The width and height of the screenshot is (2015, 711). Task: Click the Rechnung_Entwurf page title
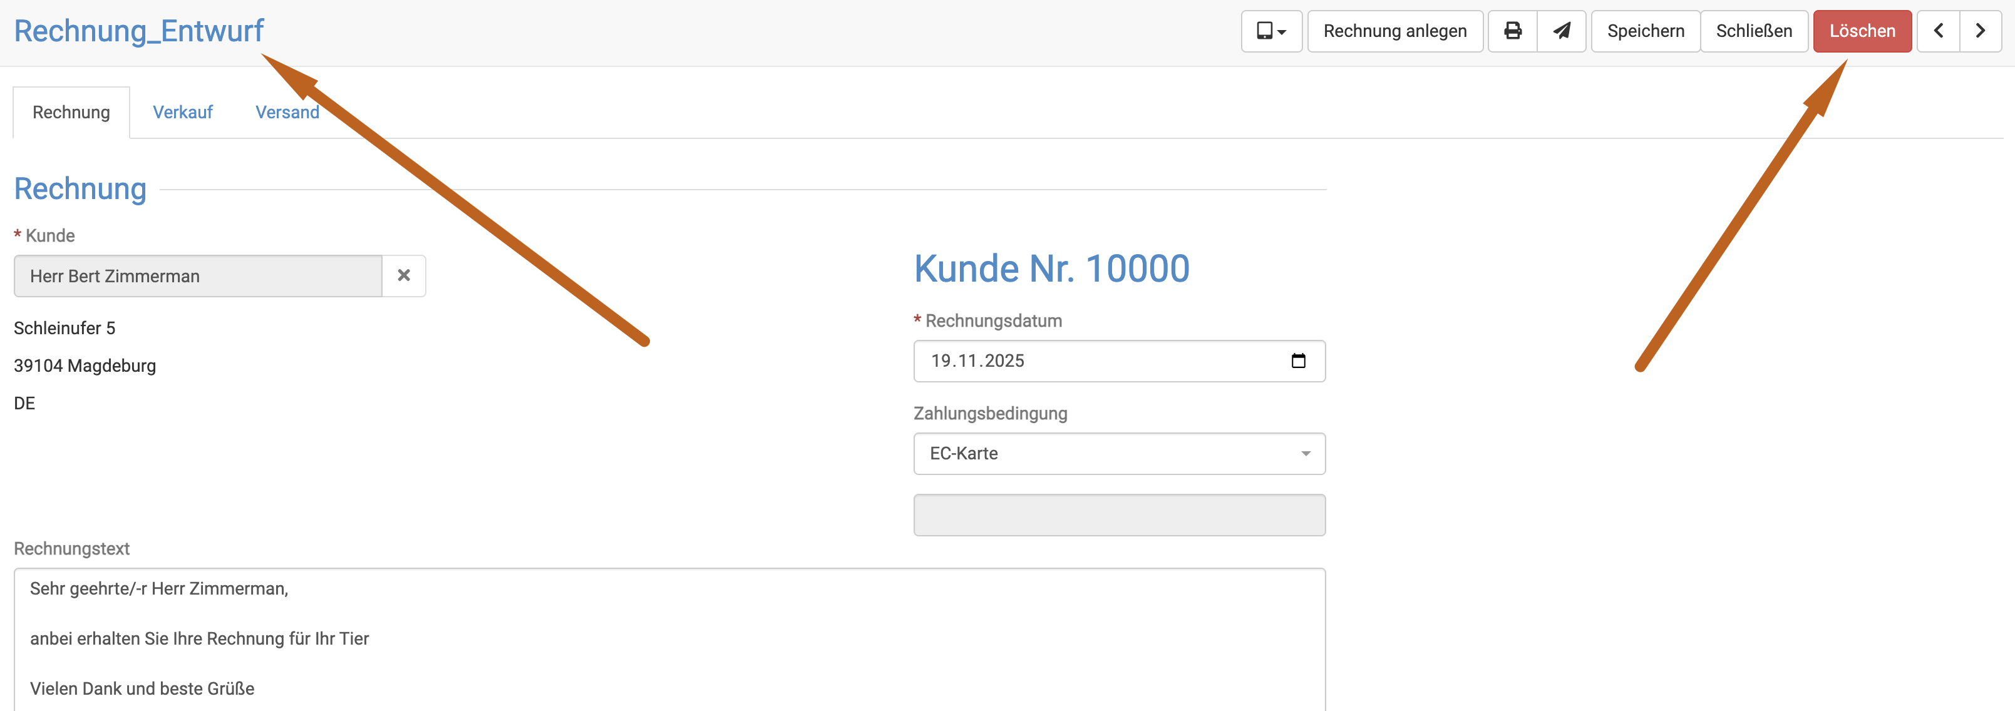tap(139, 31)
